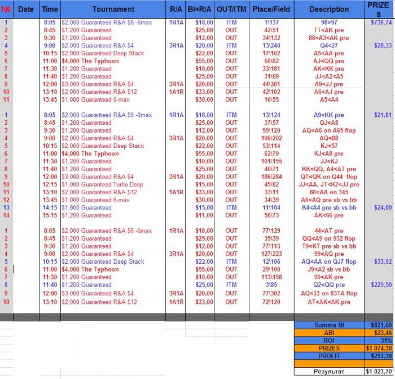Screen dimensions: 395x379
Task: Click the place cell 106\202
Action: click(271, 138)
